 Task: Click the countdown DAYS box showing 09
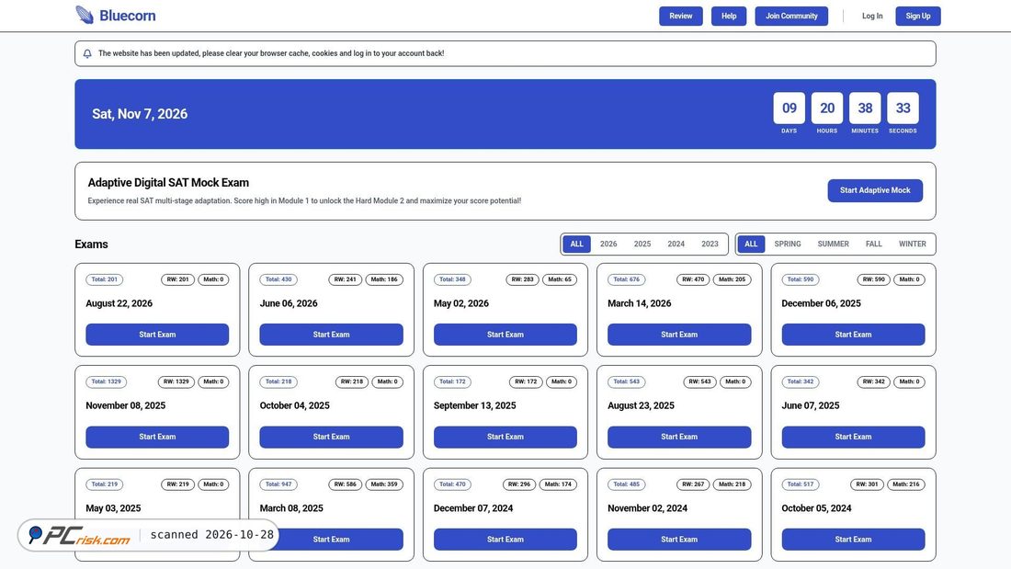tap(789, 108)
